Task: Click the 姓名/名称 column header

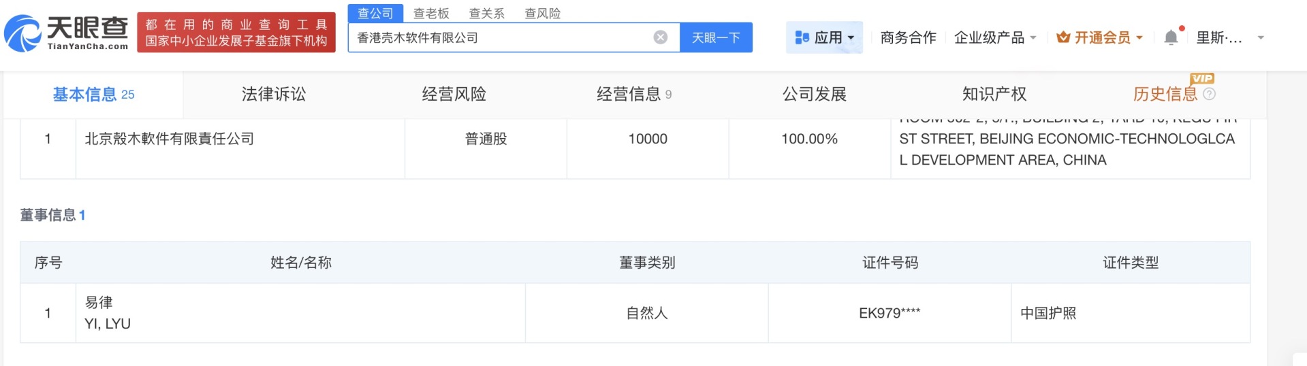Action: pyautogui.click(x=301, y=263)
